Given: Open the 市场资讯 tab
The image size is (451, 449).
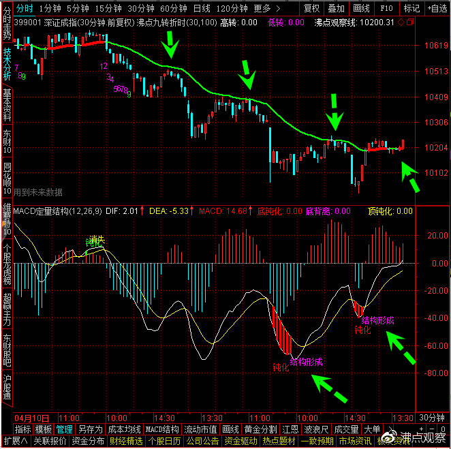Looking at the screenshot, I should (355, 441).
